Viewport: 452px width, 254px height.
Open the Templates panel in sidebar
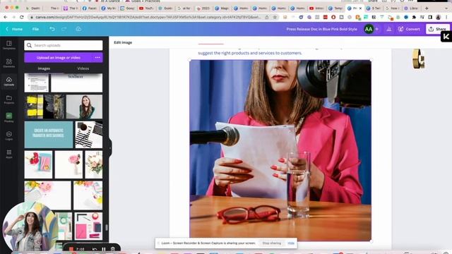[x=9, y=45]
